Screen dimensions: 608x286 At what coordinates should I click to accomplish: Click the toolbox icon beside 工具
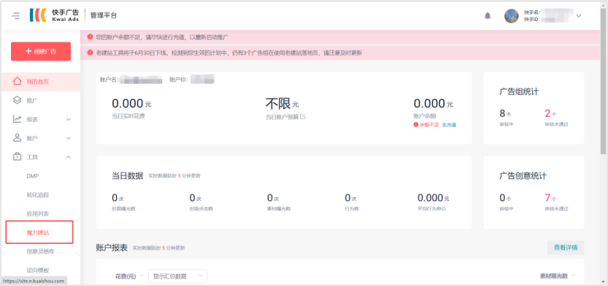pyautogui.click(x=17, y=156)
